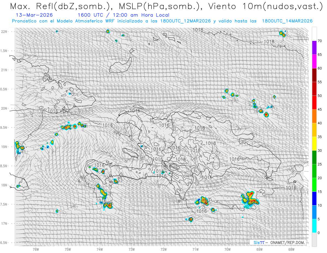Click the 17N latitude axis label
The height and width of the screenshot is (253, 327).
point(4,224)
